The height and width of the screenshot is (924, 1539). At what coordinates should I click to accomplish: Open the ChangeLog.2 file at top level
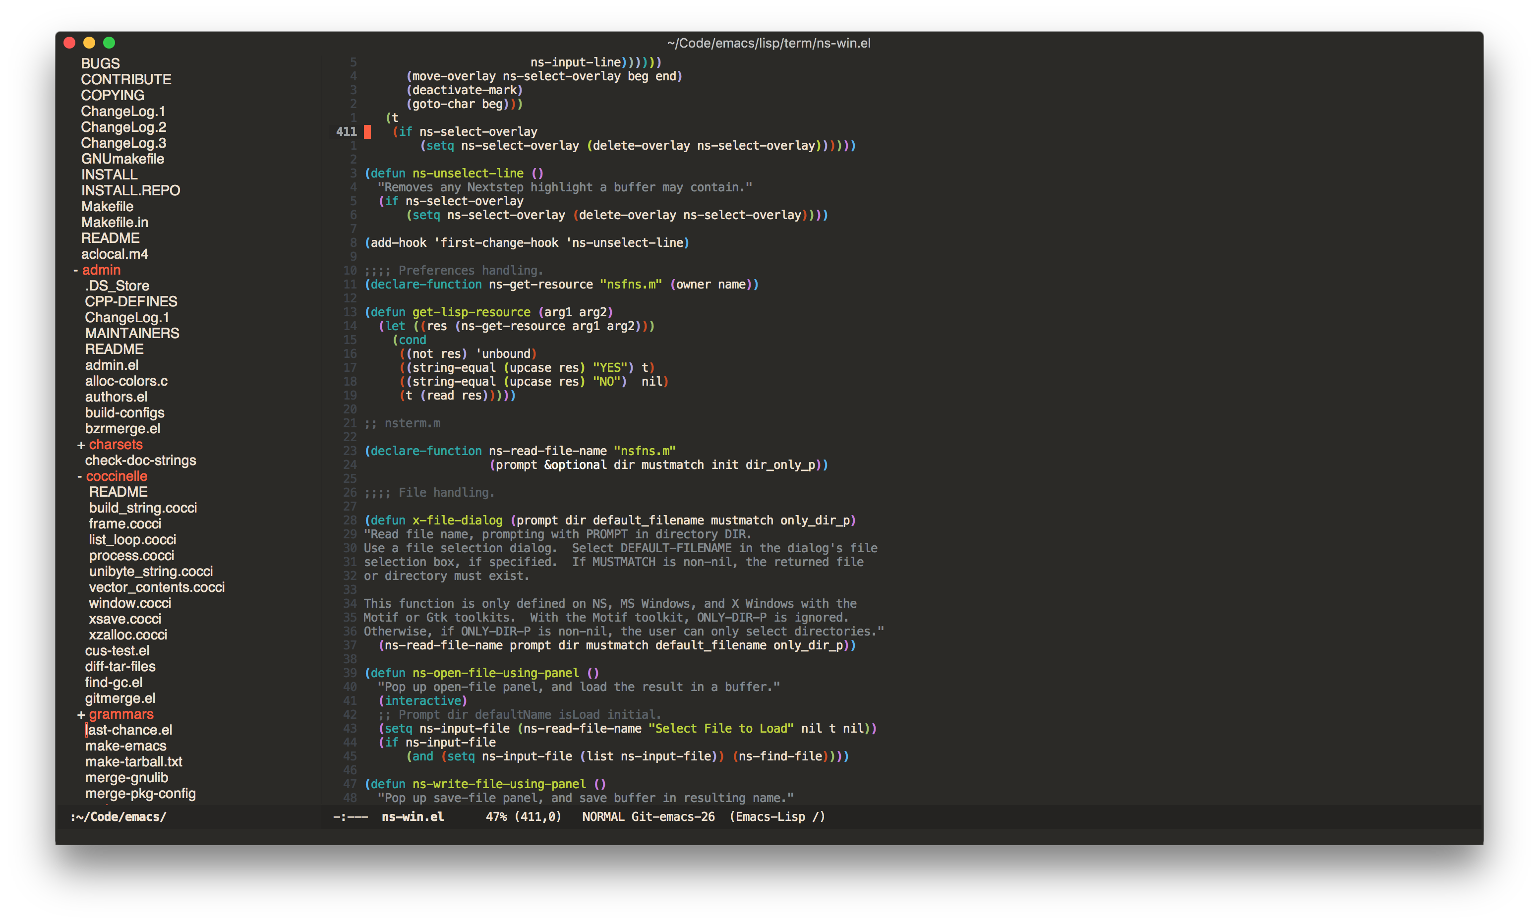pyautogui.click(x=123, y=127)
